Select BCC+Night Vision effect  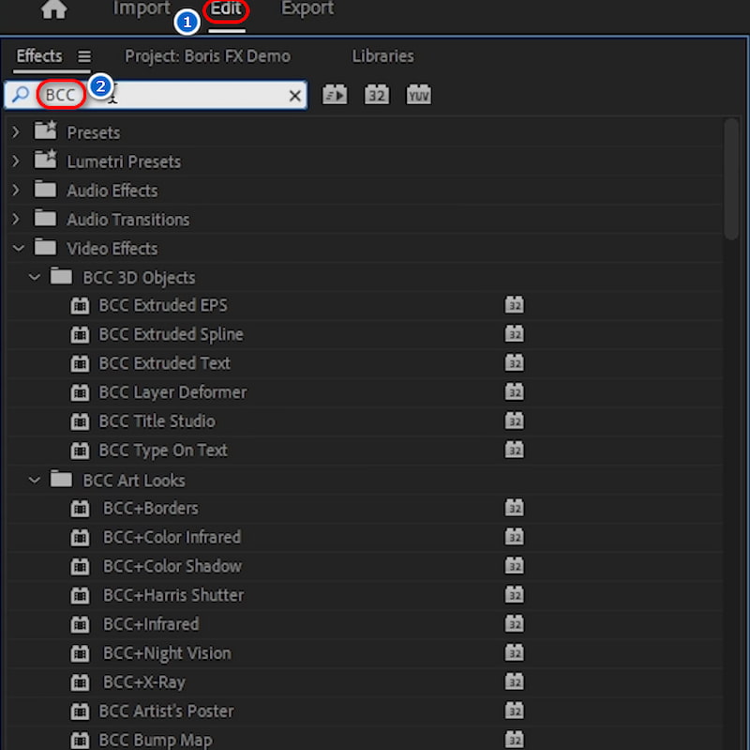click(167, 653)
